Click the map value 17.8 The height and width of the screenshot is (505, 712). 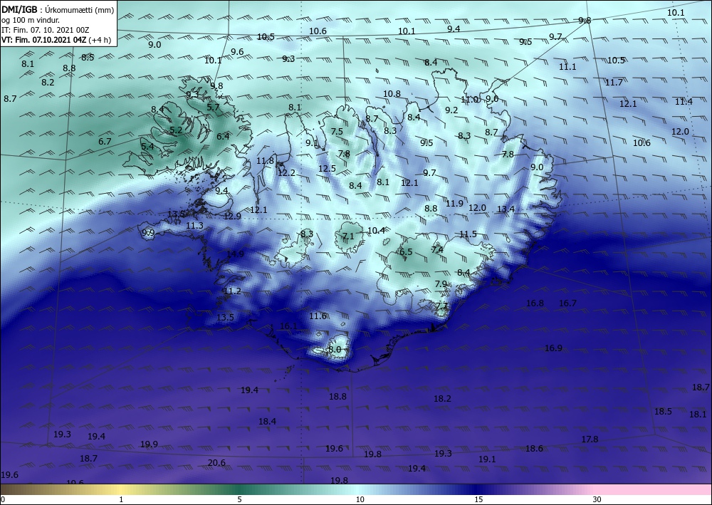point(590,439)
